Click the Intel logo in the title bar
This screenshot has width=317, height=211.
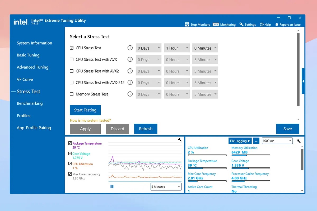(21, 22)
